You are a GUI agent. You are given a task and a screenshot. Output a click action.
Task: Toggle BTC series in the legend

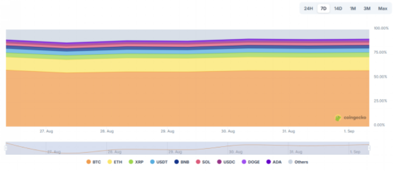(x=94, y=162)
